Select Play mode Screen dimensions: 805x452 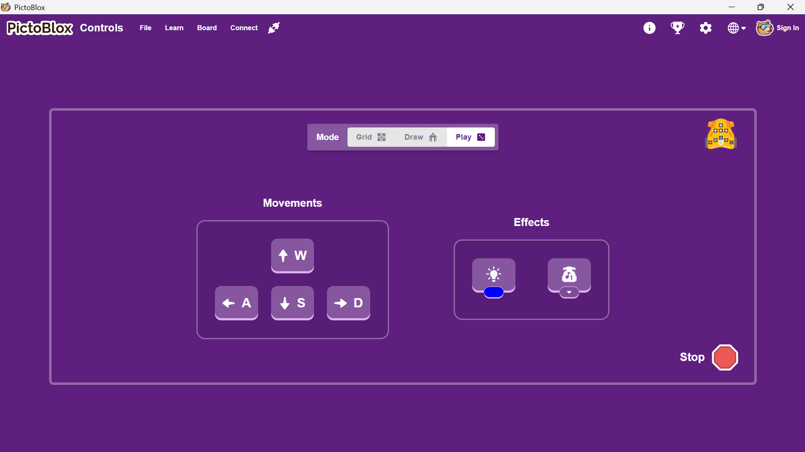(470, 137)
